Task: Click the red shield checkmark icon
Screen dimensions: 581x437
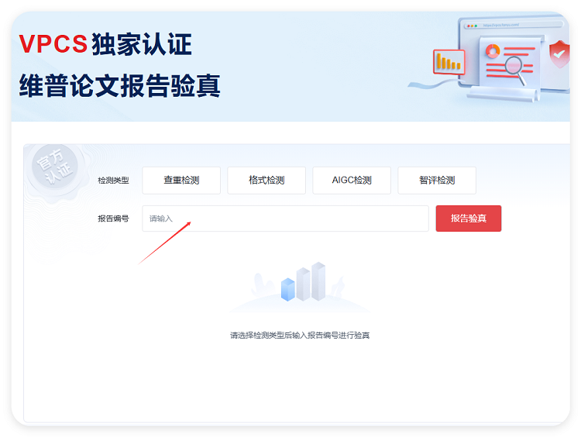Action: (x=559, y=54)
